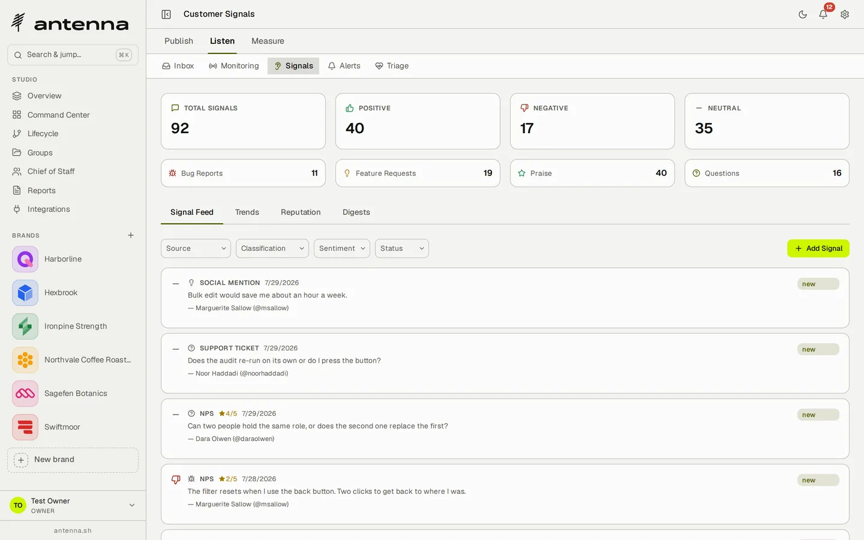Screen dimensions: 864x540
Task: Open status dropdown on same role signal
Action: click(x=818, y=415)
